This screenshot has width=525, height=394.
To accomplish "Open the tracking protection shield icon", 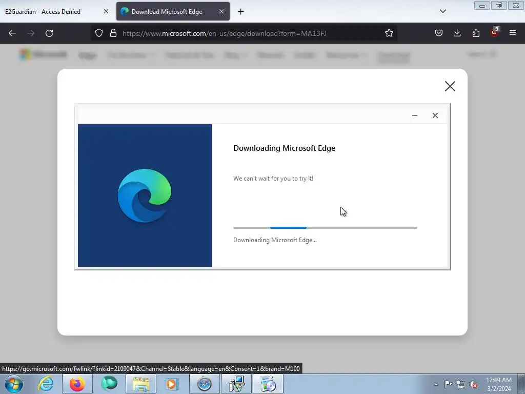I will coord(99,33).
